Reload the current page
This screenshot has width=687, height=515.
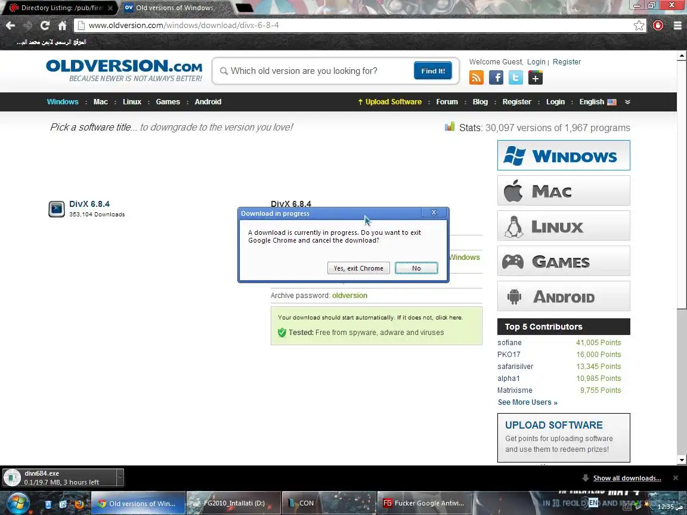[x=45, y=26]
